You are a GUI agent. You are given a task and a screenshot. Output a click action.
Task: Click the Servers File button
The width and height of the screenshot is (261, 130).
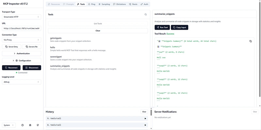[x=31, y=47]
